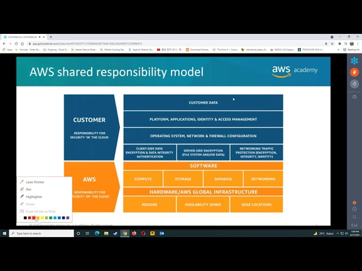
Task: Click the orange dot indicator in sidebar
Action: [355, 203]
